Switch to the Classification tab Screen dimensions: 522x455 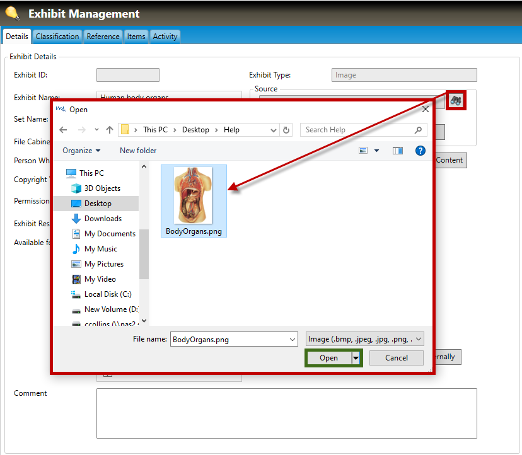(57, 37)
